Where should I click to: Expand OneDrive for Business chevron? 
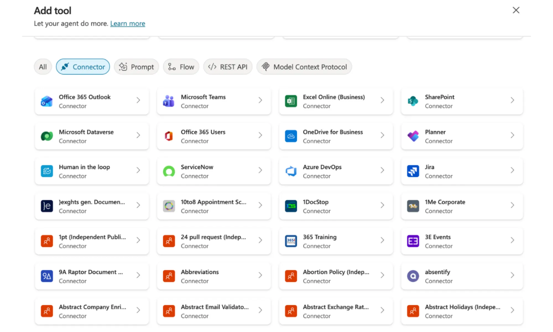click(x=382, y=135)
